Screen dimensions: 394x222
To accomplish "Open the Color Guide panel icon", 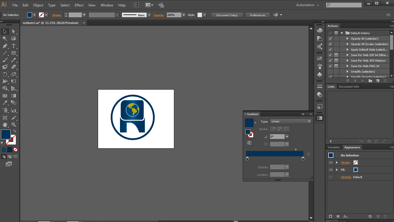I will 319,38.
